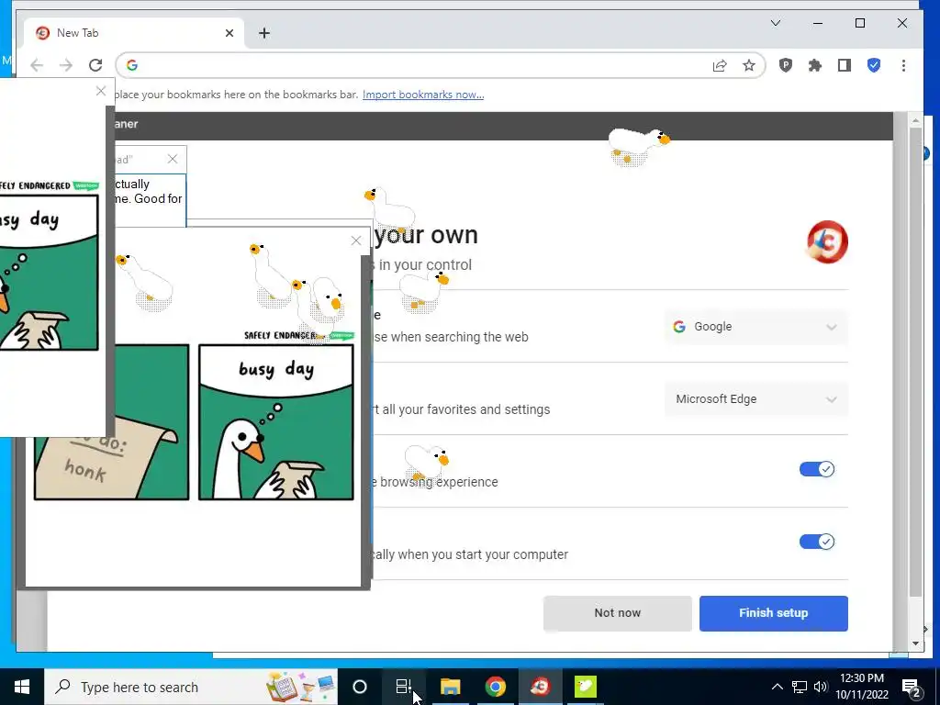Click the Finish setup button
This screenshot has width=940, height=705.
(x=773, y=612)
